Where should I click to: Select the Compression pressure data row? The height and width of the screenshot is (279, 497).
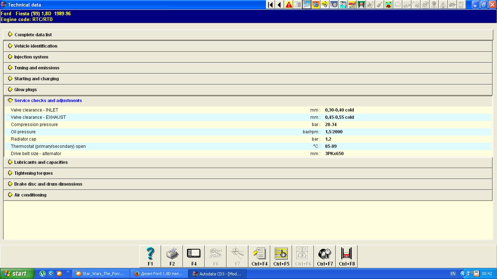[34, 125]
